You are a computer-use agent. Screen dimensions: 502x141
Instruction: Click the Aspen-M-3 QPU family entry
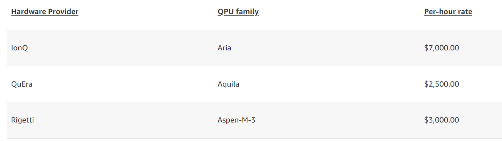click(236, 120)
